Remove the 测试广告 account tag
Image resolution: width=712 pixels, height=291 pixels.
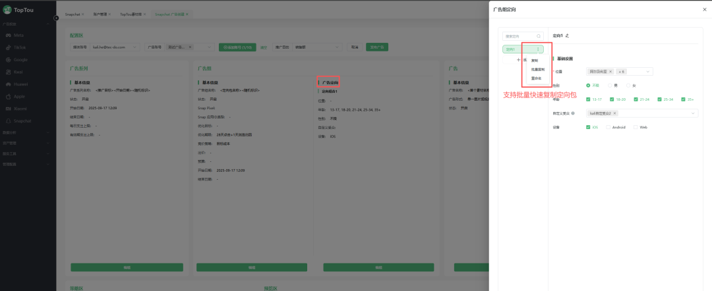[x=190, y=47]
